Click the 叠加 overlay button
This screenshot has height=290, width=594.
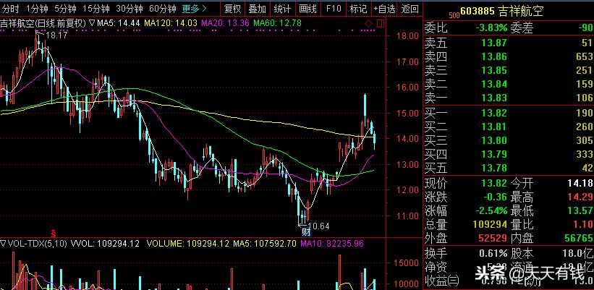coord(257,9)
